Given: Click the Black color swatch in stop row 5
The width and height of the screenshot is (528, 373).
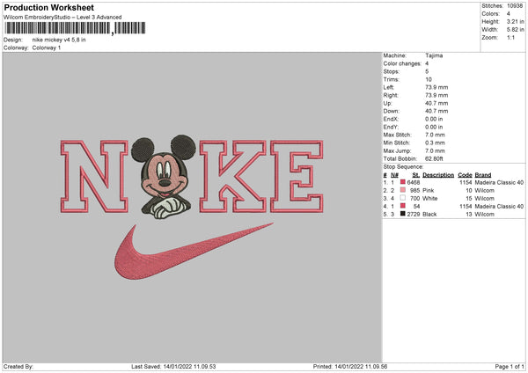Looking at the screenshot, I should point(403,214).
